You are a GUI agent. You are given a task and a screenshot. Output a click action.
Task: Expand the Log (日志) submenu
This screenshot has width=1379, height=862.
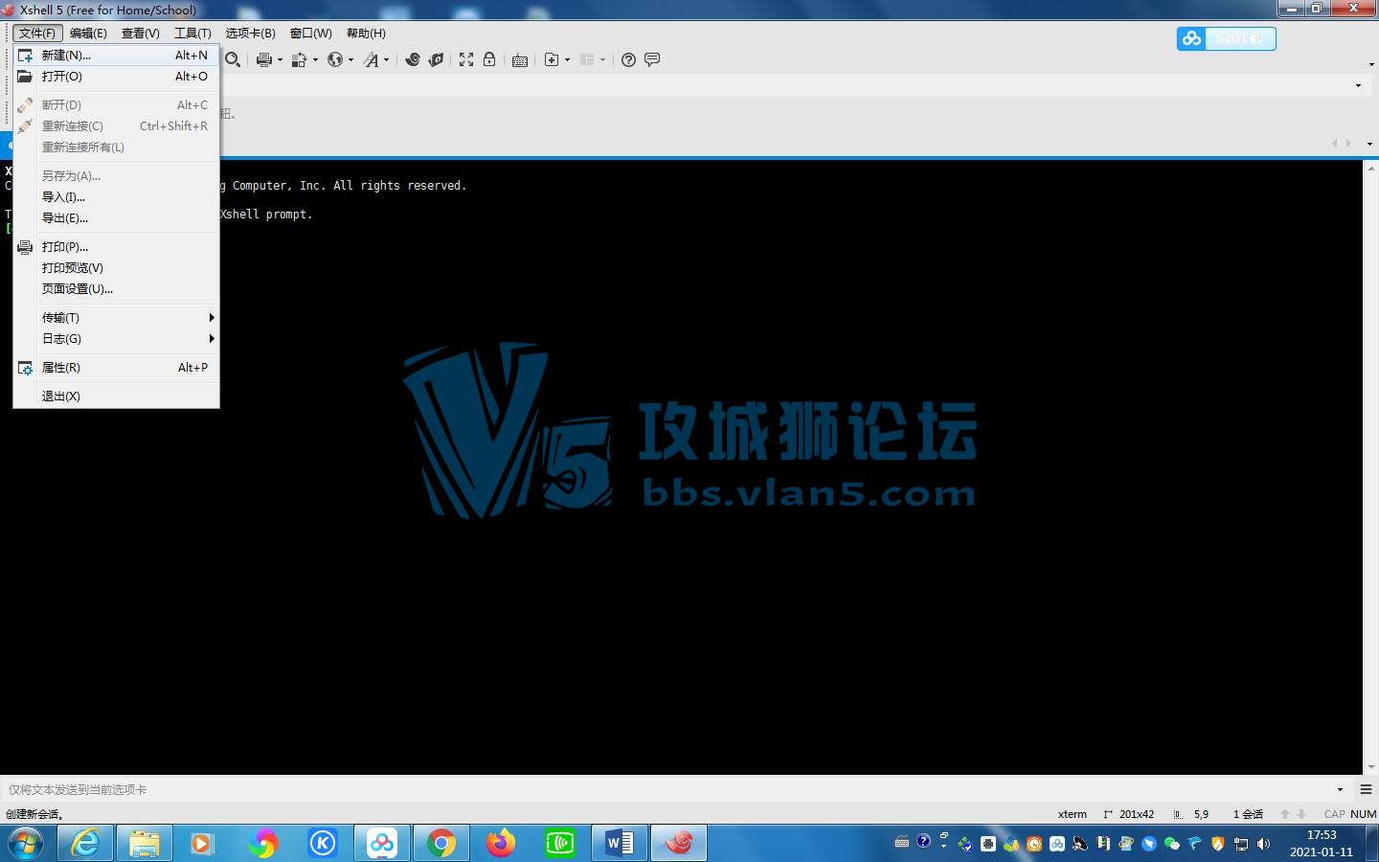116,339
